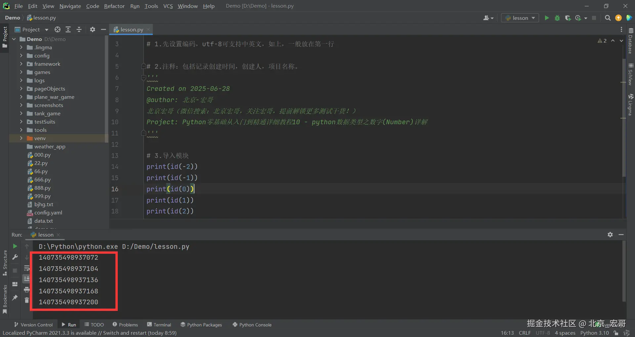The image size is (635, 337).
Task: Close the lesson.py editor tab
Action: (148, 29)
